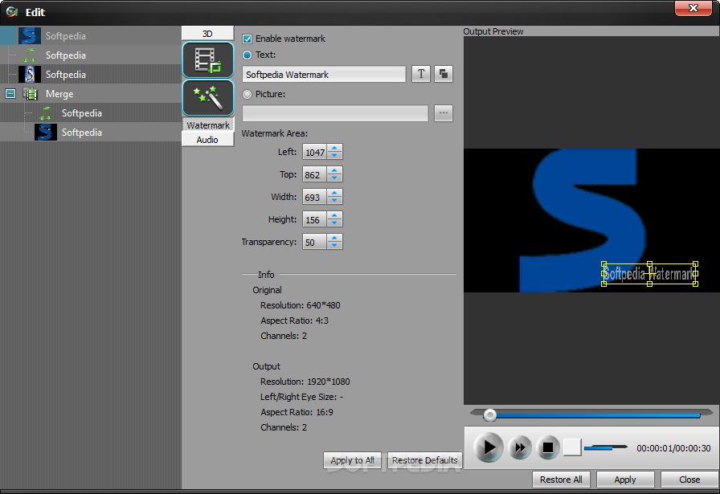Select the music note icon in the second Softpedia row
Image resolution: width=720 pixels, height=494 pixels.
click(x=30, y=55)
